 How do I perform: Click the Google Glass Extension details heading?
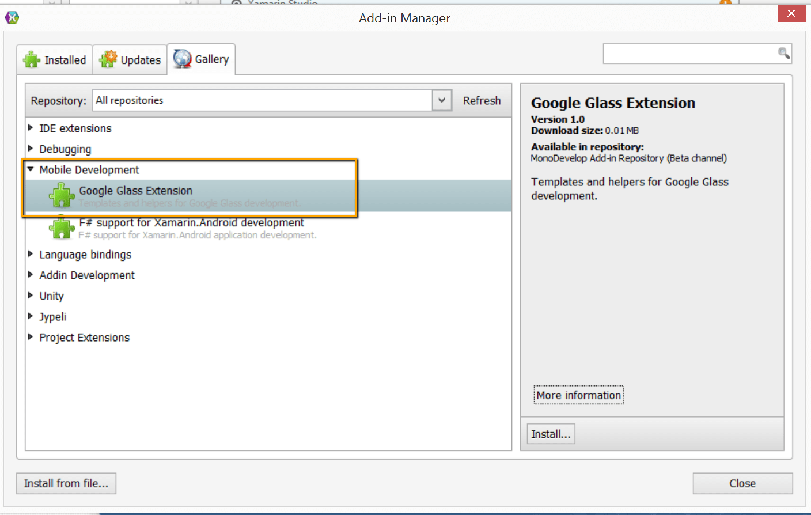point(613,103)
